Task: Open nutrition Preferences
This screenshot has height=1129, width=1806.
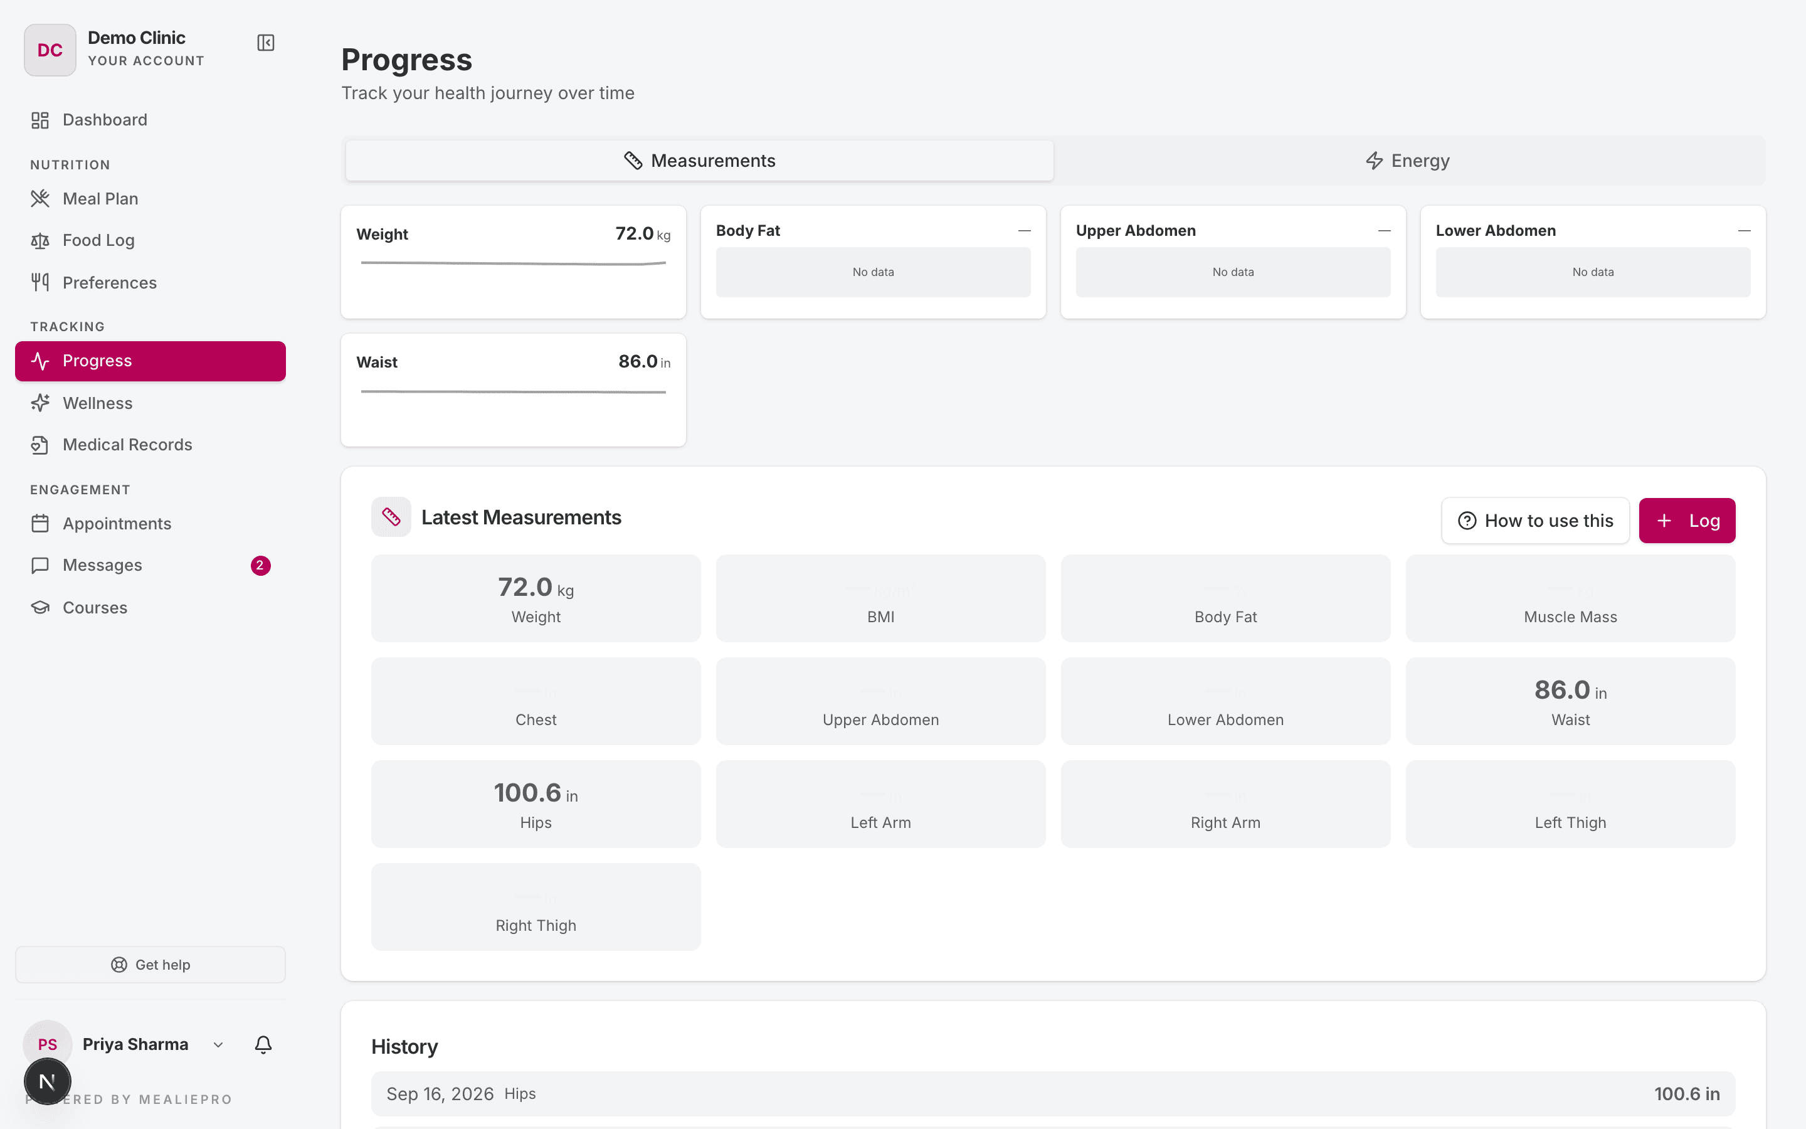Action: pyautogui.click(x=150, y=282)
